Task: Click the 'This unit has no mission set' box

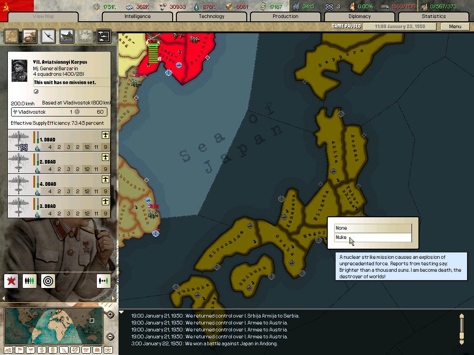Action: (x=71, y=82)
